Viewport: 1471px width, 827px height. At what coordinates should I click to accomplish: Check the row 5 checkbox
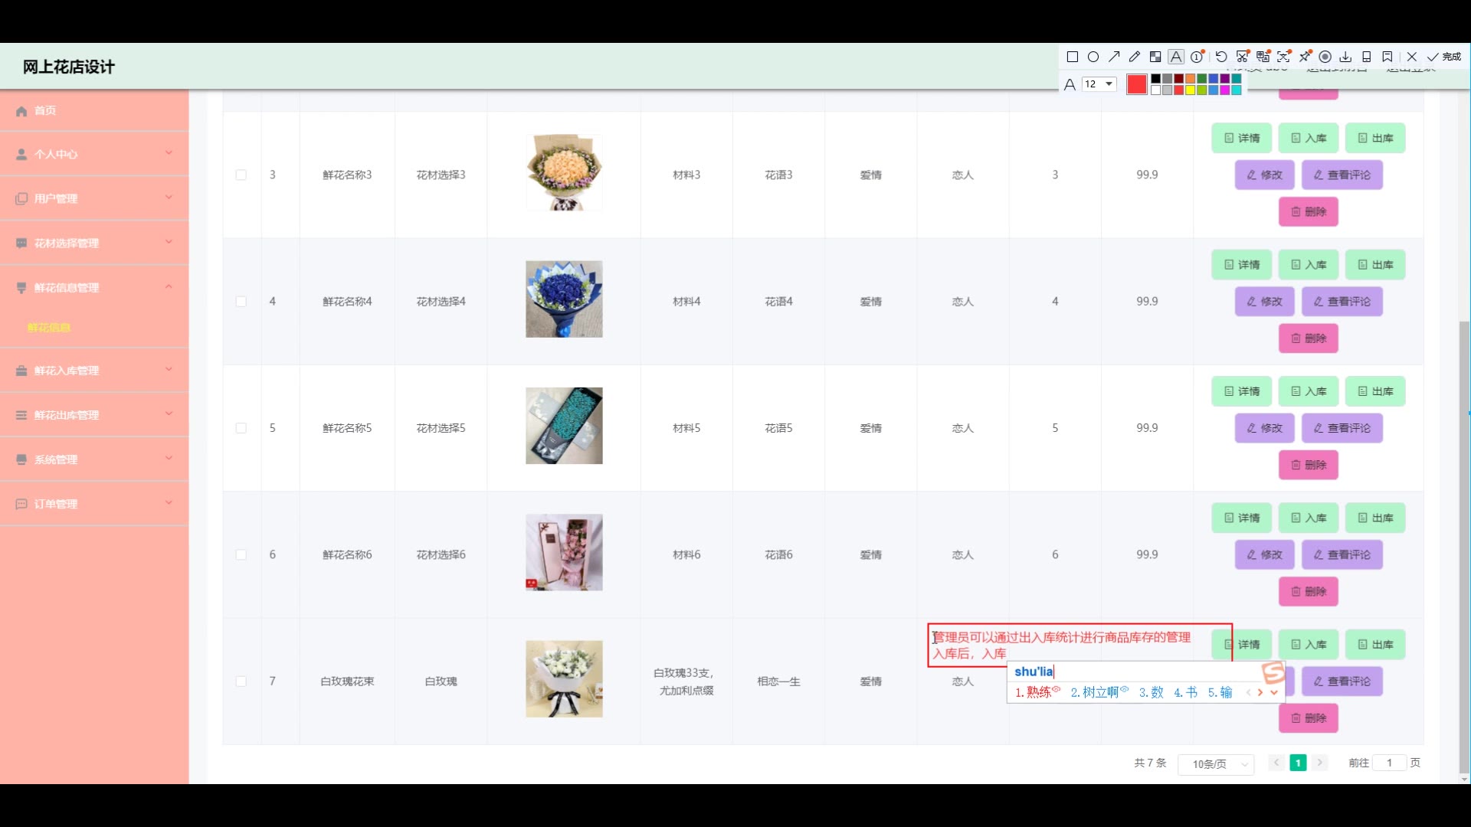point(241,428)
